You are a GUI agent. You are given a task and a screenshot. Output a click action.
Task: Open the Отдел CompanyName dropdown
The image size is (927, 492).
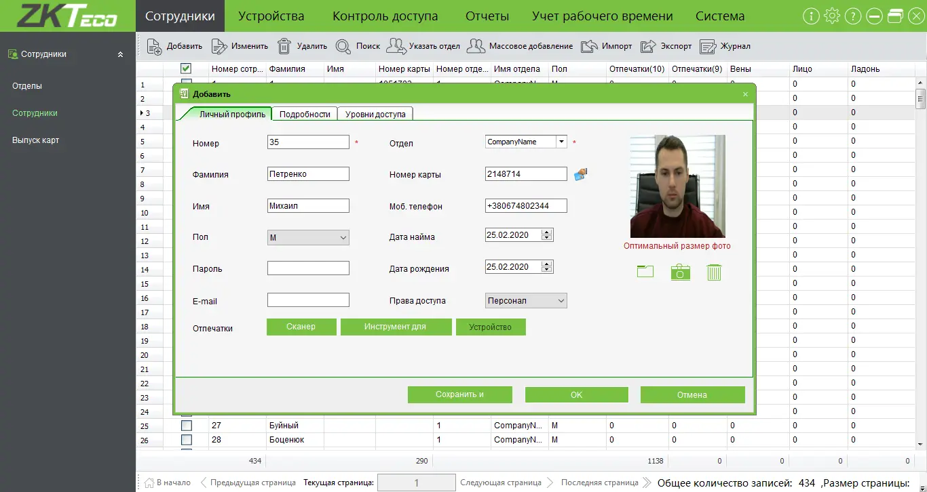tap(561, 142)
